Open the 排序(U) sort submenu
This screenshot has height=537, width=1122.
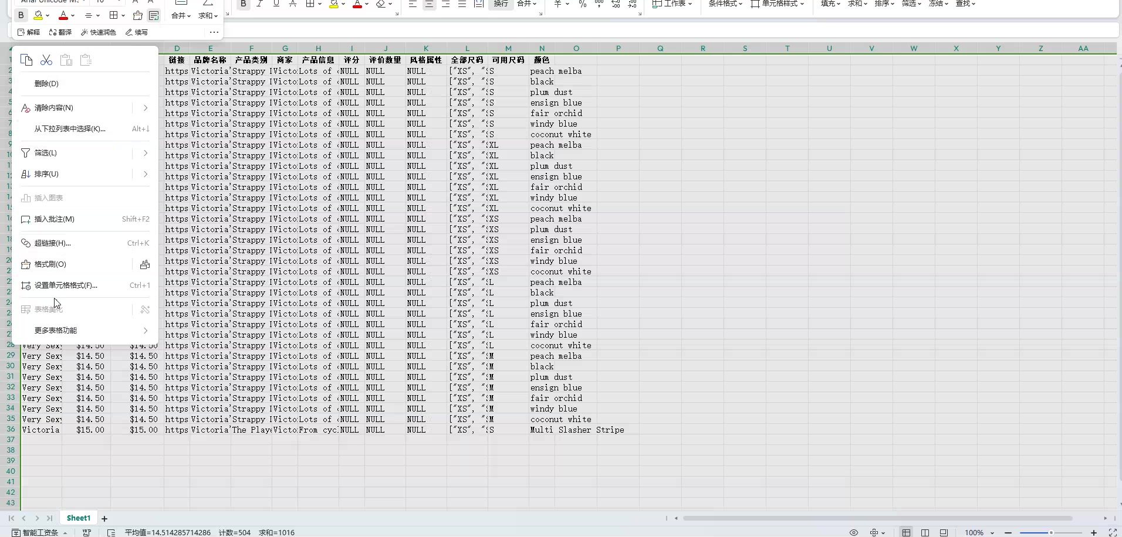pyautogui.click(x=85, y=174)
